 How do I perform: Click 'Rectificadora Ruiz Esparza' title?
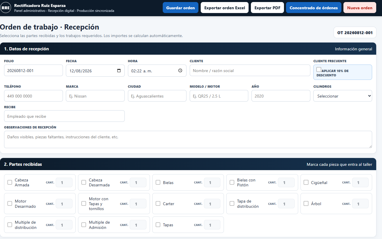tap(40, 5)
